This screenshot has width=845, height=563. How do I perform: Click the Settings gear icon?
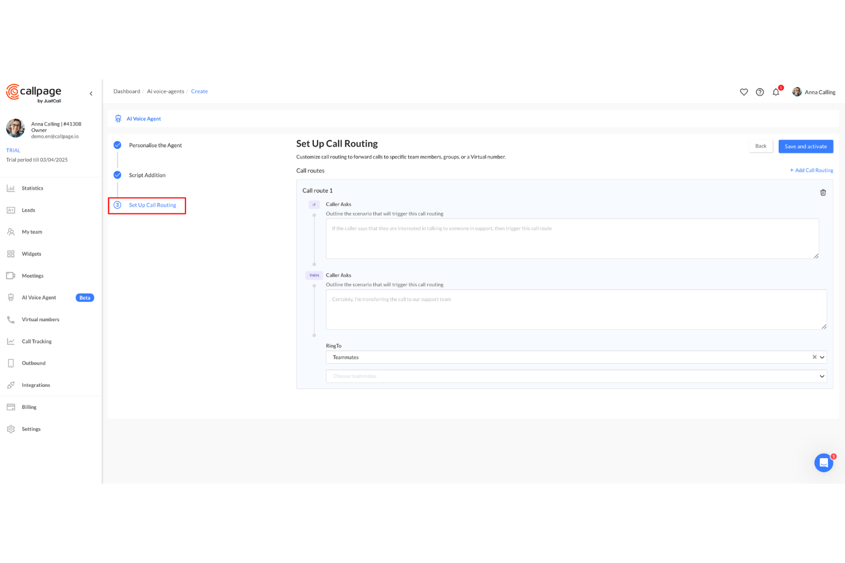pos(11,429)
